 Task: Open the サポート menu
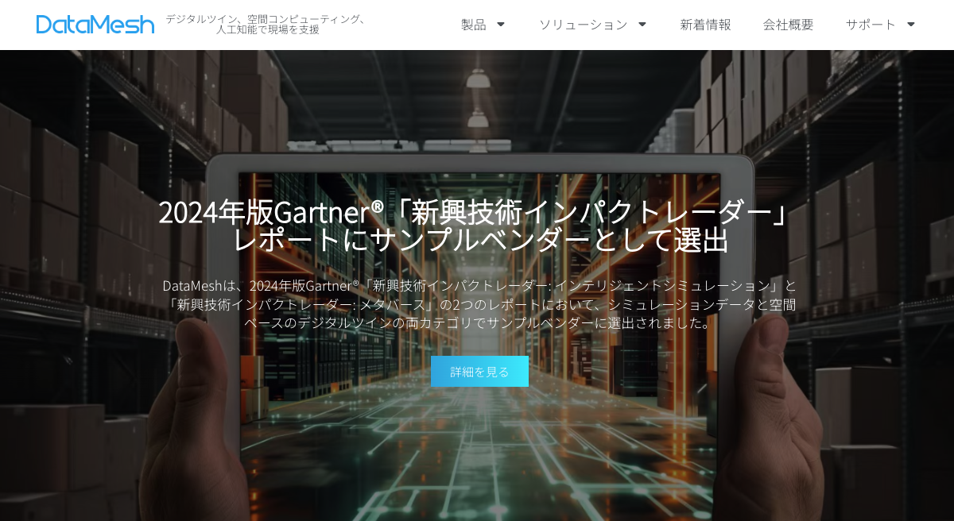[871, 25]
